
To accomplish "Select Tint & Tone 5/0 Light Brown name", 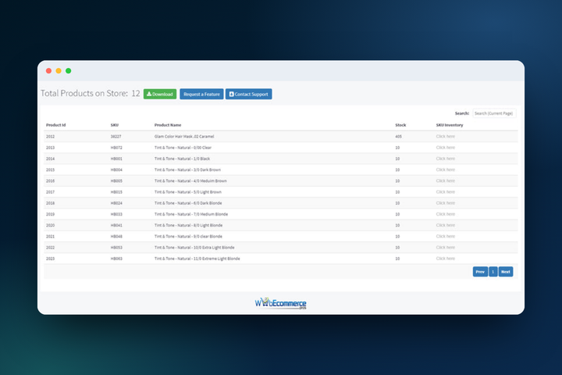I will click(x=188, y=192).
